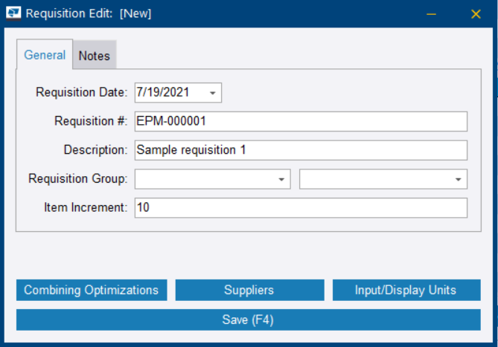Viewport: 498px width, 347px height.
Task: Open the Notes tab
Action: 95,56
